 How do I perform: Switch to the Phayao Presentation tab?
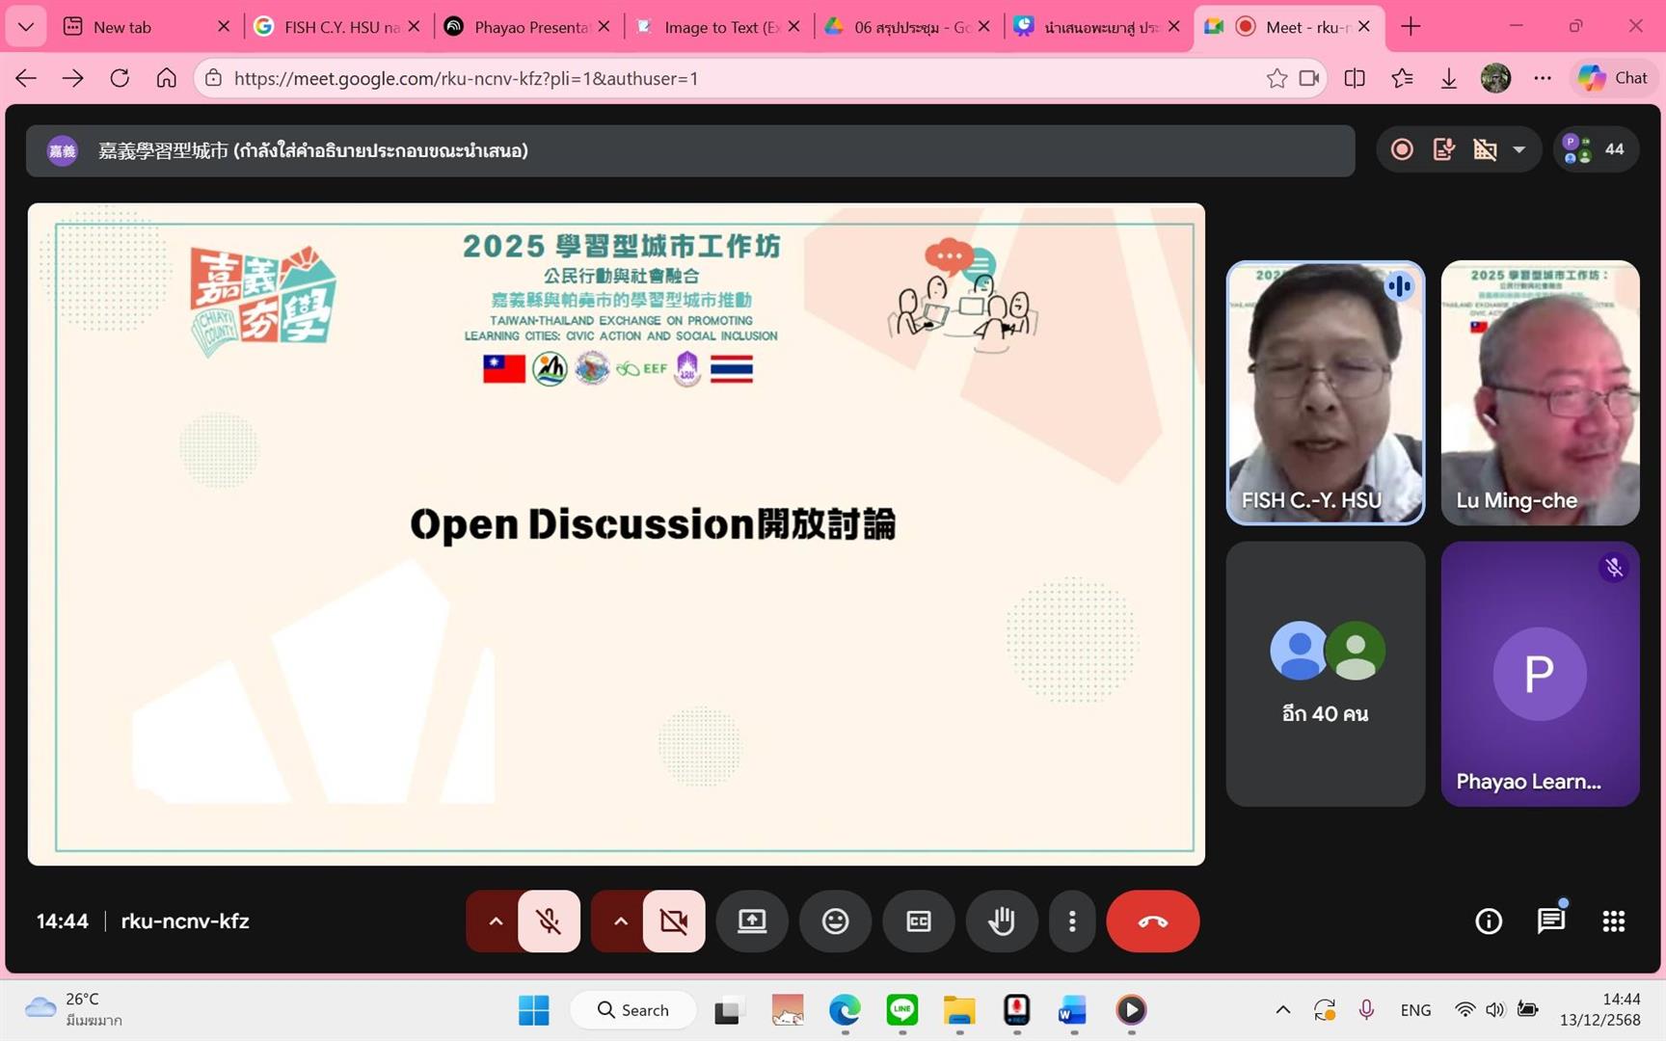coord(528,27)
